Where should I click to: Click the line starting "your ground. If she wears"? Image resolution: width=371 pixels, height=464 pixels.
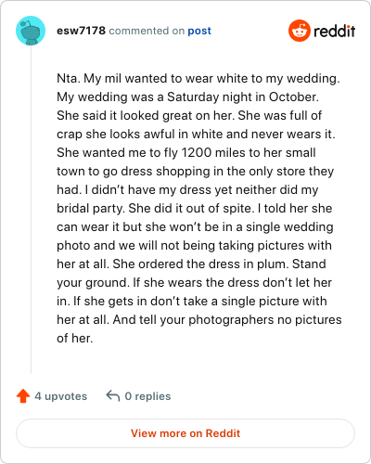194,282
